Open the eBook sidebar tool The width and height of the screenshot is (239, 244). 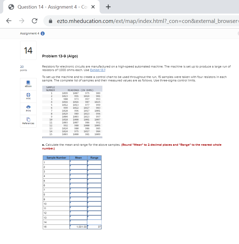(x=28, y=84)
